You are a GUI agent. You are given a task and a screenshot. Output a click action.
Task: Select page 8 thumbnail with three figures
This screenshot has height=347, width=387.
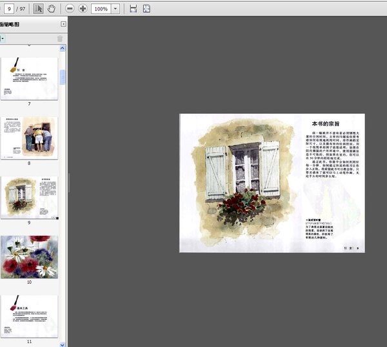coord(29,138)
